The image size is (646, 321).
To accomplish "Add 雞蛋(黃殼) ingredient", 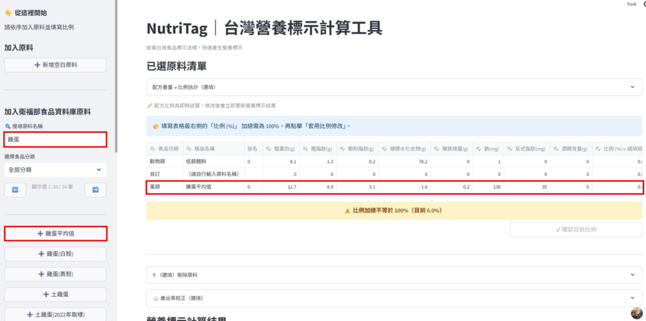I will click(x=56, y=274).
